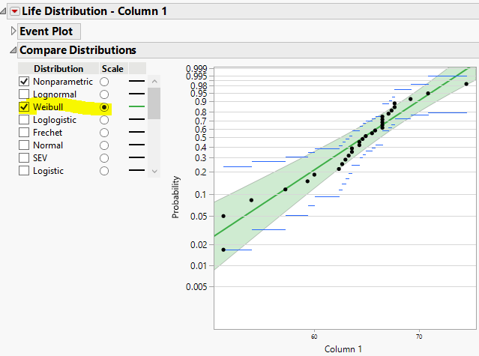Select the Lognormal scale radio button
Viewport: 479px width, 356px height.
pos(104,94)
